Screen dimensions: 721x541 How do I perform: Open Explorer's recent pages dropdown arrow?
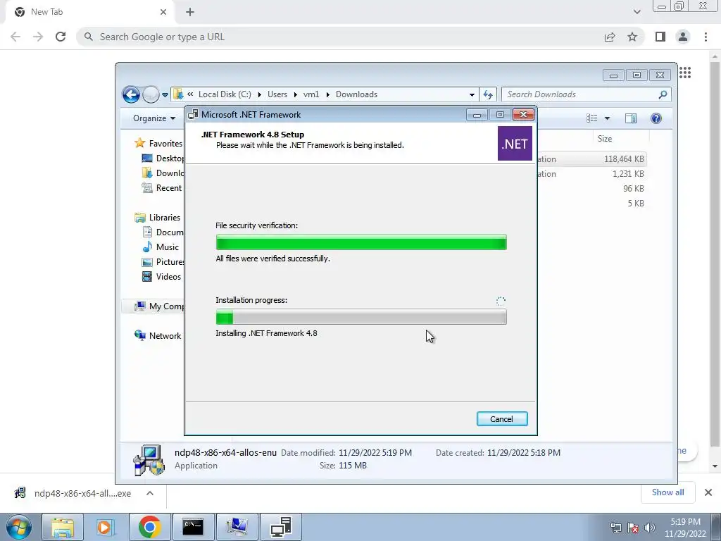tap(165, 95)
